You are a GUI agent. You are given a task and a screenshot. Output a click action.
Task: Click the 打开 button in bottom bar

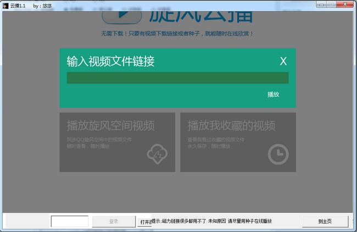[x=145, y=222]
